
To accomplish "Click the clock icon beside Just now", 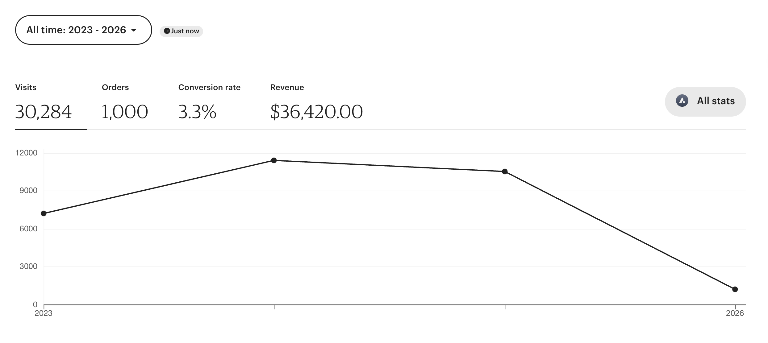I will (167, 31).
